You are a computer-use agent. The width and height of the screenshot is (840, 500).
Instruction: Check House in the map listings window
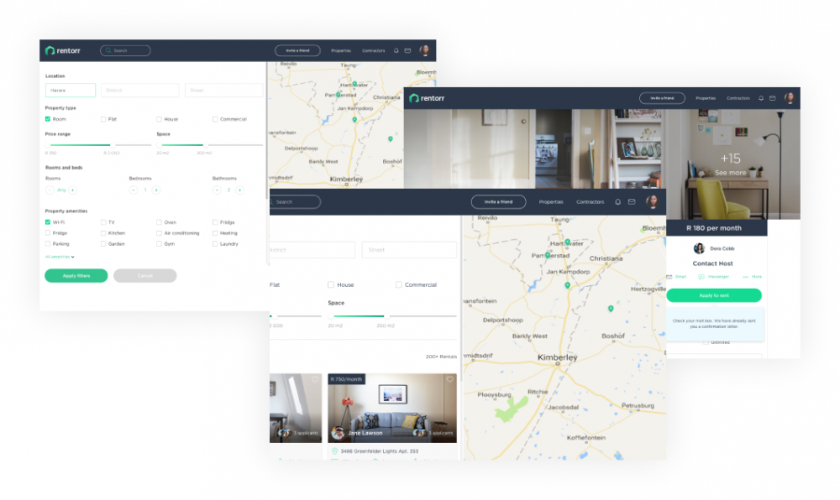click(331, 284)
